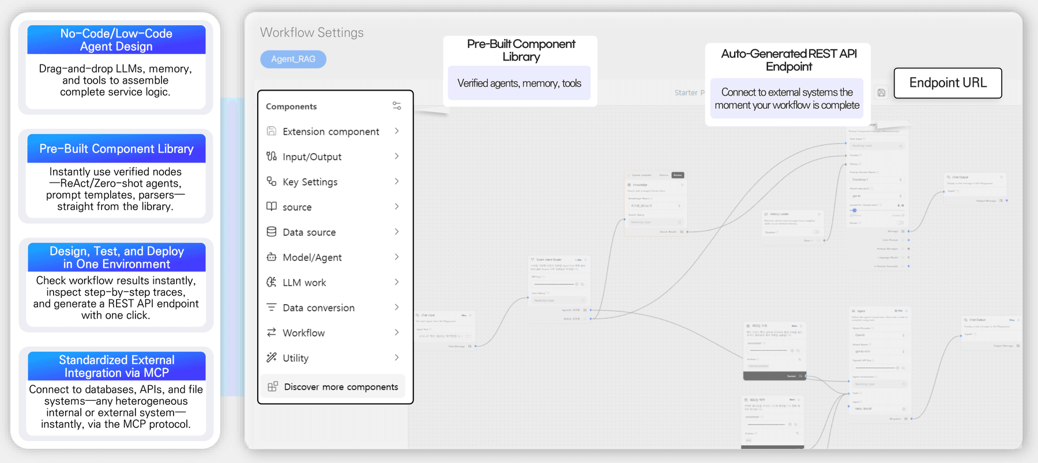
Task: Click the save icon beside Endpoint URL
Action: pos(881,93)
